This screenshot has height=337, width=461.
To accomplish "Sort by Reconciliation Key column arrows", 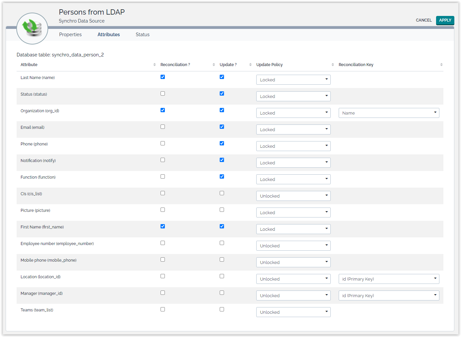I will pyautogui.click(x=441, y=65).
